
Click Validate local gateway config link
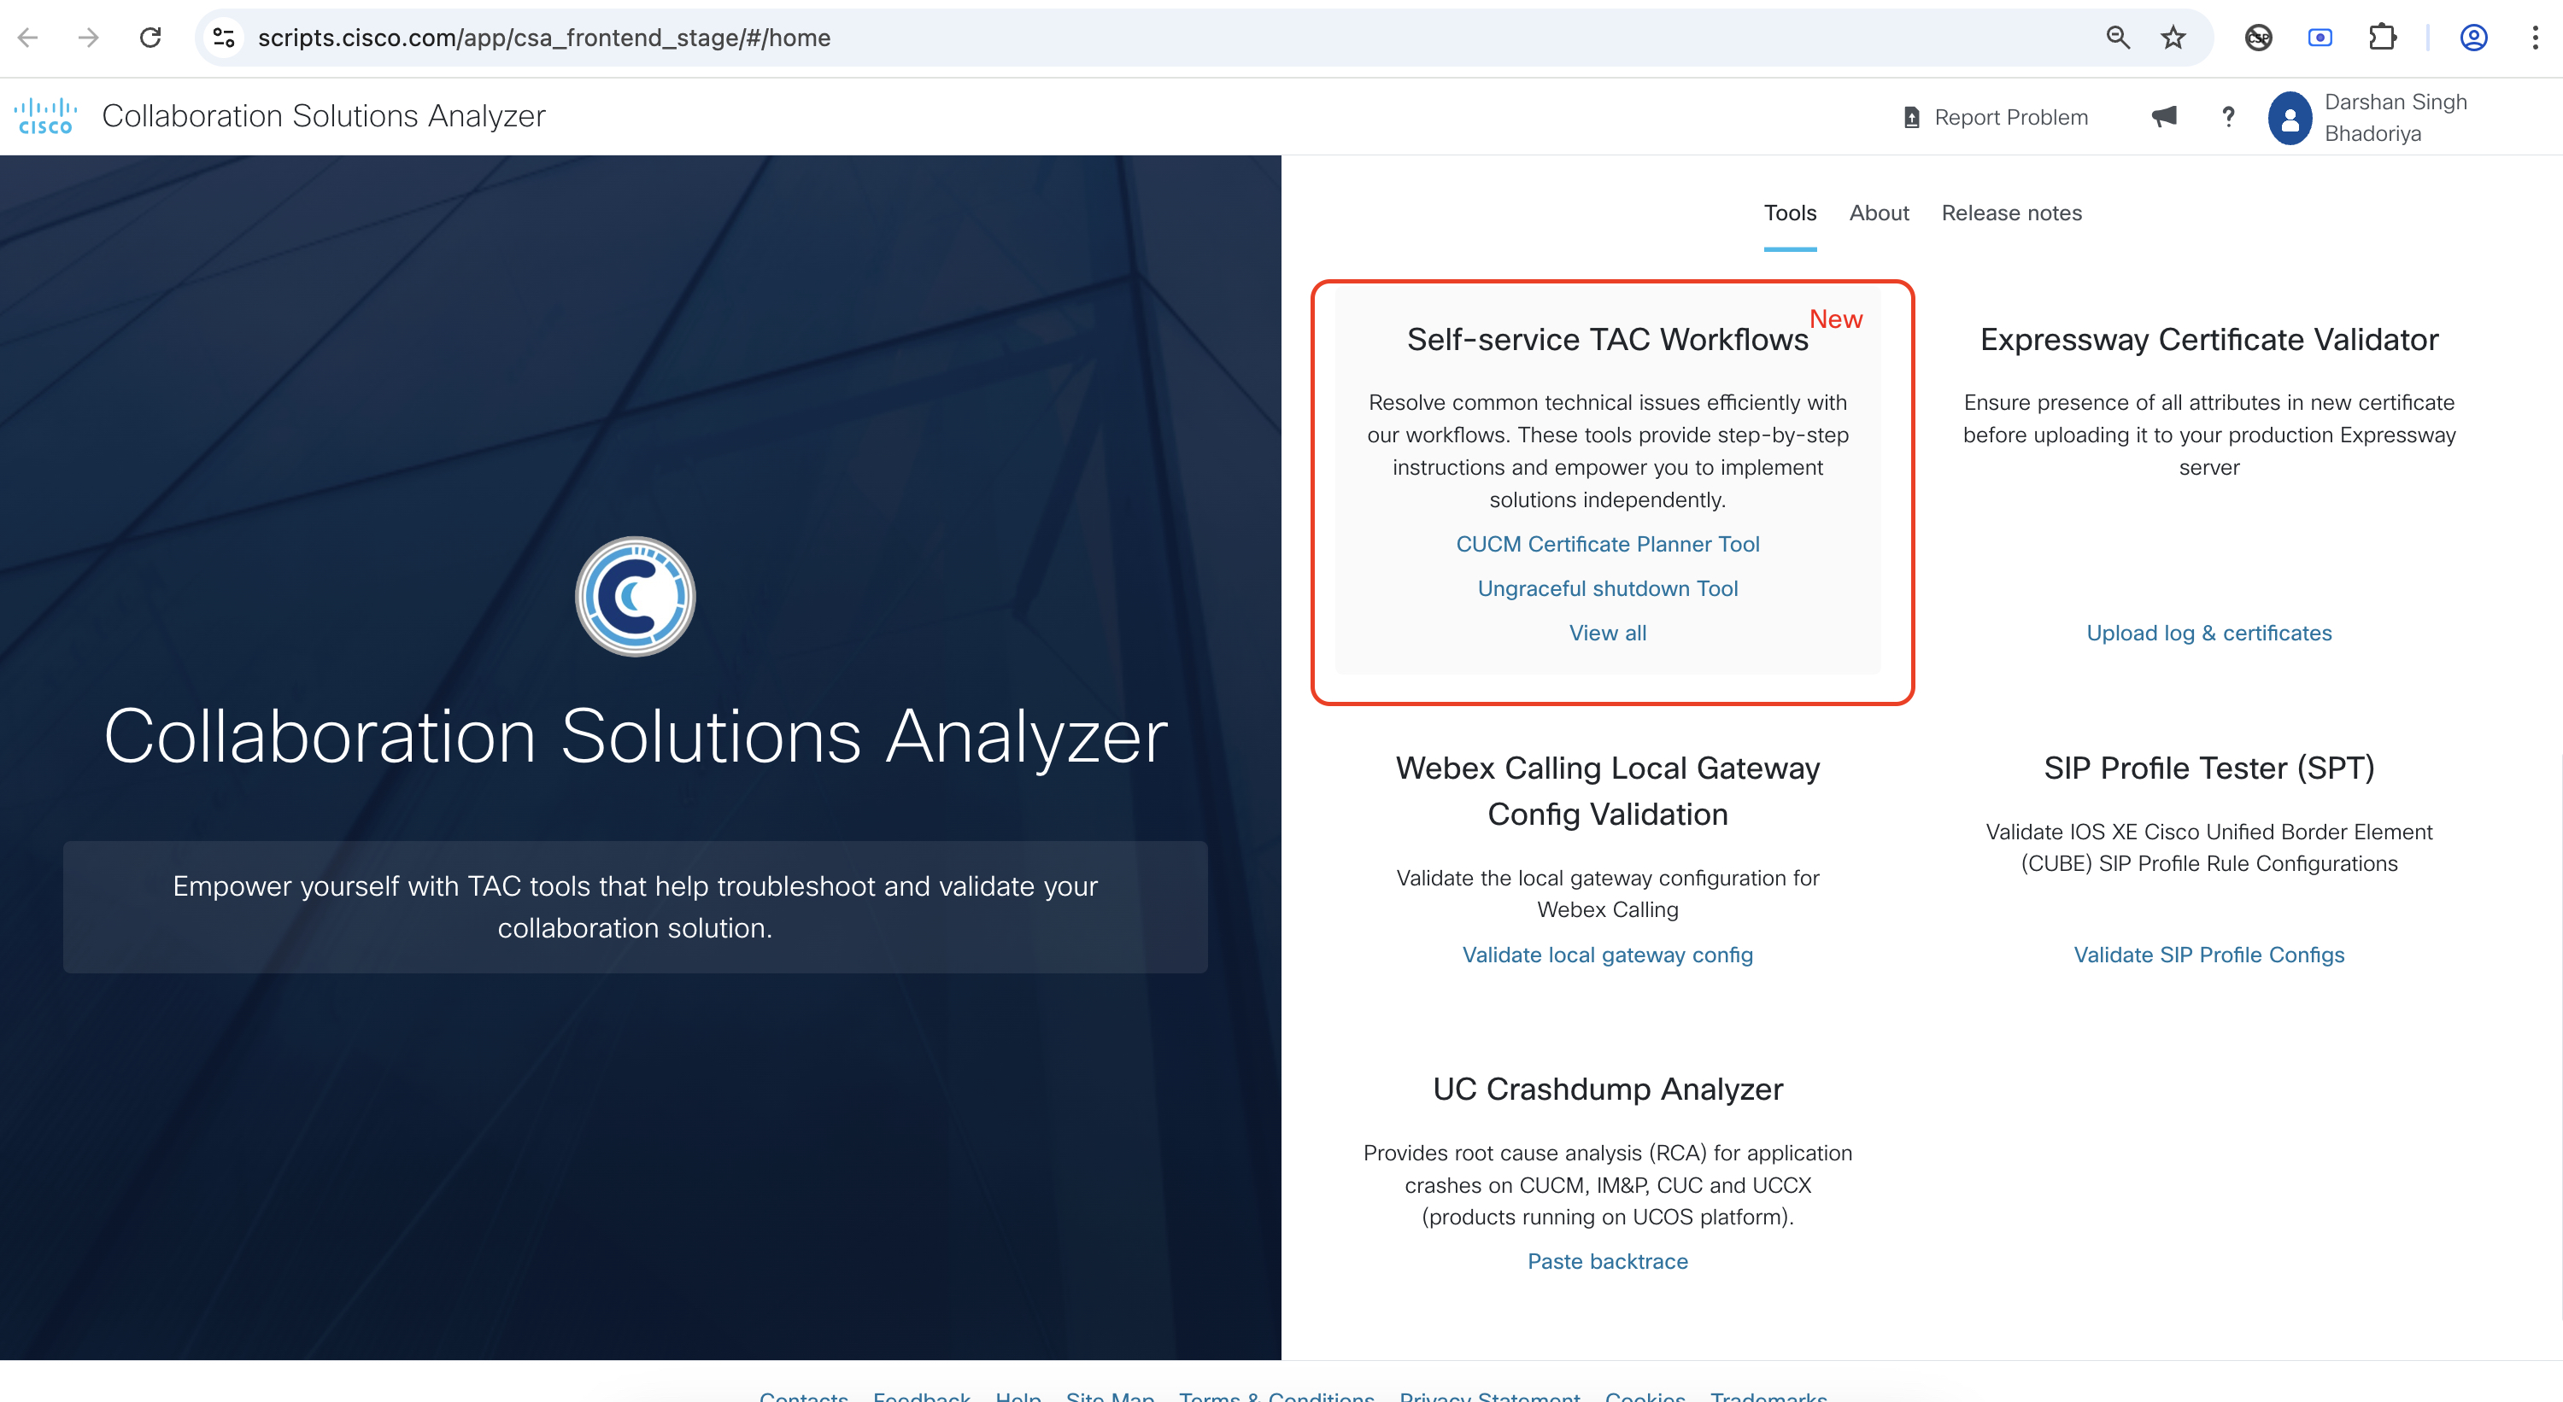click(1607, 955)
